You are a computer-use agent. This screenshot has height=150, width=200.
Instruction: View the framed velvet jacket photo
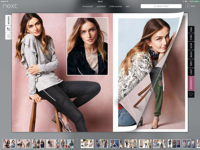pyautogui.click(x=87, y=46)
